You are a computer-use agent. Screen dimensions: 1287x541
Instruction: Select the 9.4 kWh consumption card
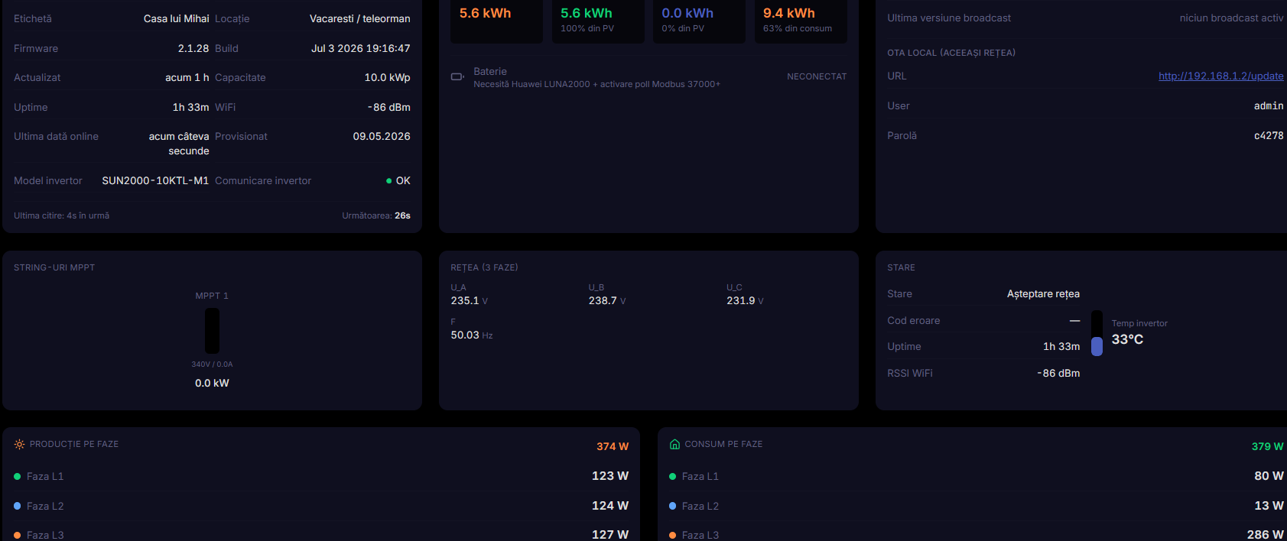pos(801,21)
